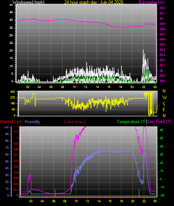The width and height of the screenshot is (174, 206).
Task: Click the '18' hour label under windspeed graph
Action: (120, 87)
